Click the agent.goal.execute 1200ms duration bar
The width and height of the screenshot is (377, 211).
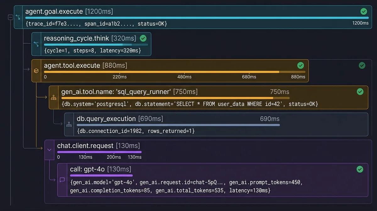[x=197, y=18]
